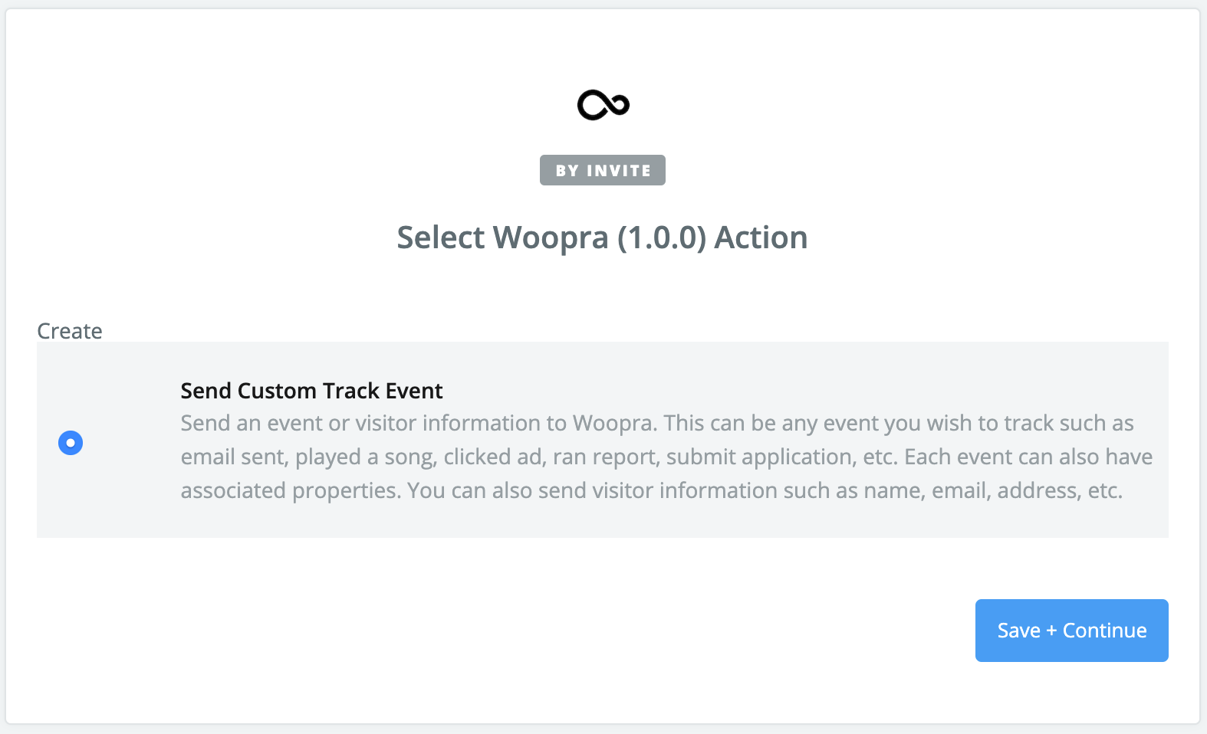Click the phrase 'associated properties'
1207x734 pixels.
point(291,490)
